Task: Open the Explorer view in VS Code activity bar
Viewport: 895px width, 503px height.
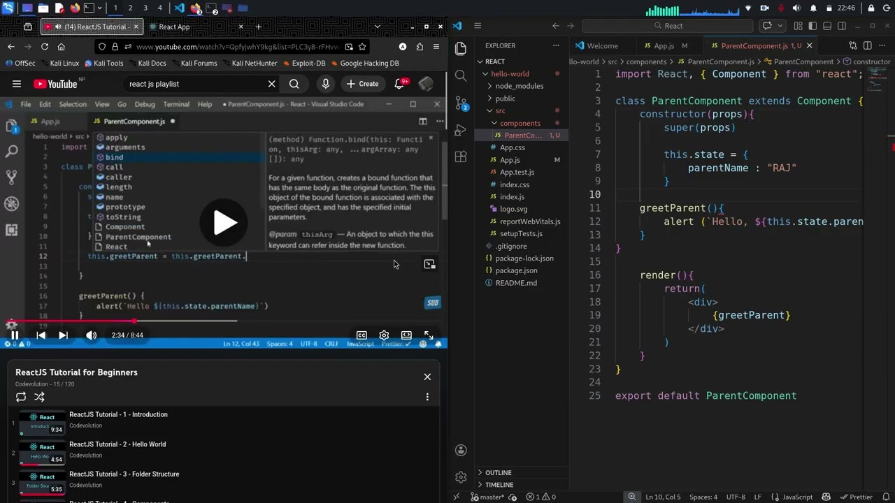Action: coord(461,49)
